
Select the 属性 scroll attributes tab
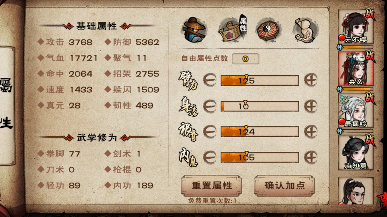pos(233,29)
